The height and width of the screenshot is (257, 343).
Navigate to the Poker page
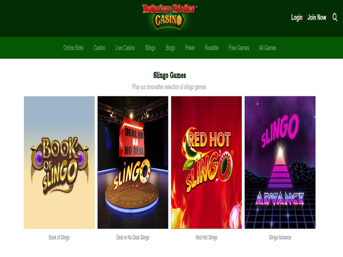click(190, 48)
